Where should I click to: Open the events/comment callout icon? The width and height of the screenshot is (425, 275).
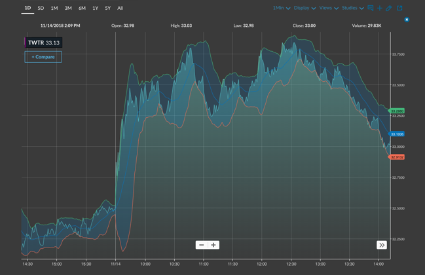370,9
